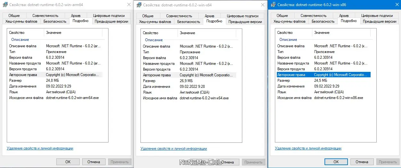Switch to Совместимость tab in win-x64 window
The image size is (401, 168).
pyautogui.click(x=179, y=16)
